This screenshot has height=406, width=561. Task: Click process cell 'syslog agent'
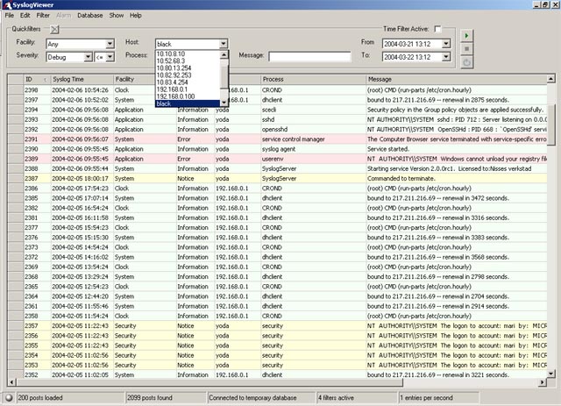279,149
